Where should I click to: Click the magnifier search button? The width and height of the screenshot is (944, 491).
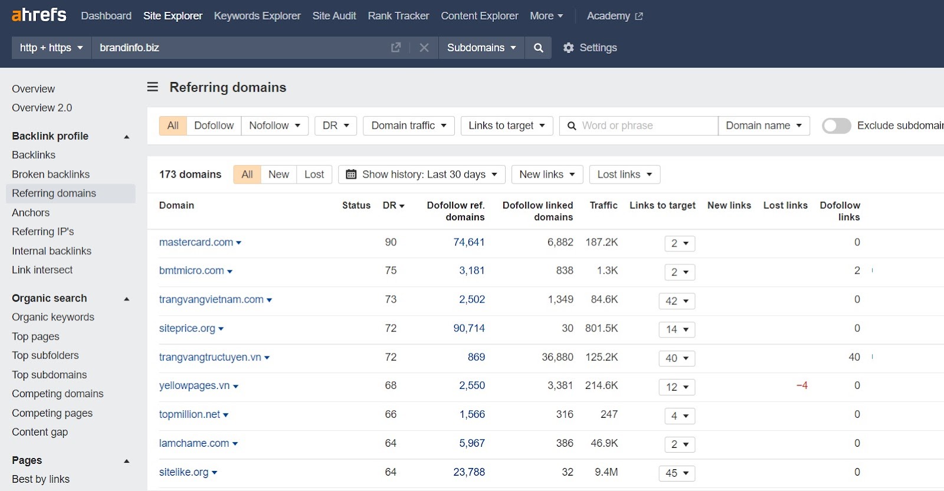click(x=538, y=48)
